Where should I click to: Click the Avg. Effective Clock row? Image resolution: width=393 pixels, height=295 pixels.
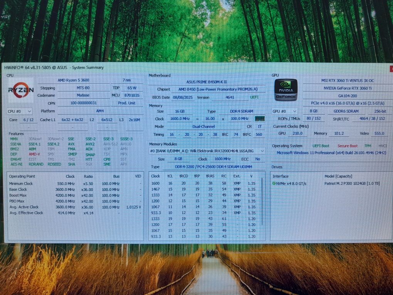pos(75,213)
